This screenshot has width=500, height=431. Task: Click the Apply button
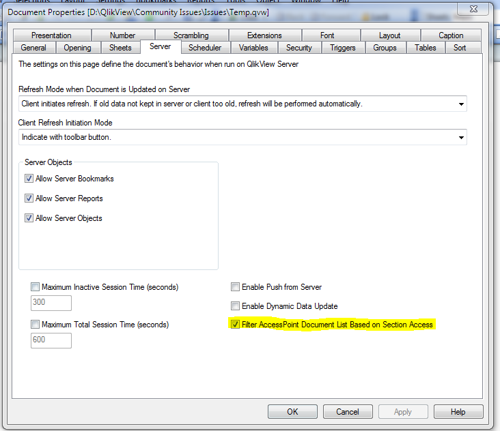pyautogui.click(x=403, y=412)
